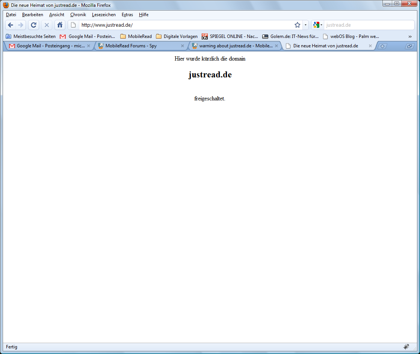Open the Extras menu
The image size is (420, 354).
click(127, 15)
